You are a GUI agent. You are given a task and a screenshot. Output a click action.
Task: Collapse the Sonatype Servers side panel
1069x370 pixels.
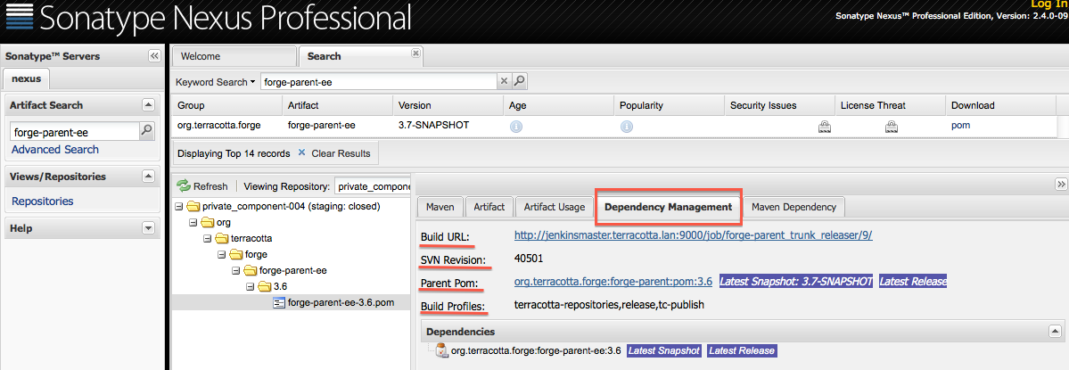pyautogui.click(x=154, y=56)
